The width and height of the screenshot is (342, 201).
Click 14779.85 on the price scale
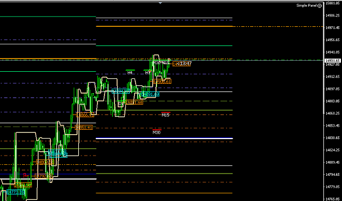[x=333, y=187]
